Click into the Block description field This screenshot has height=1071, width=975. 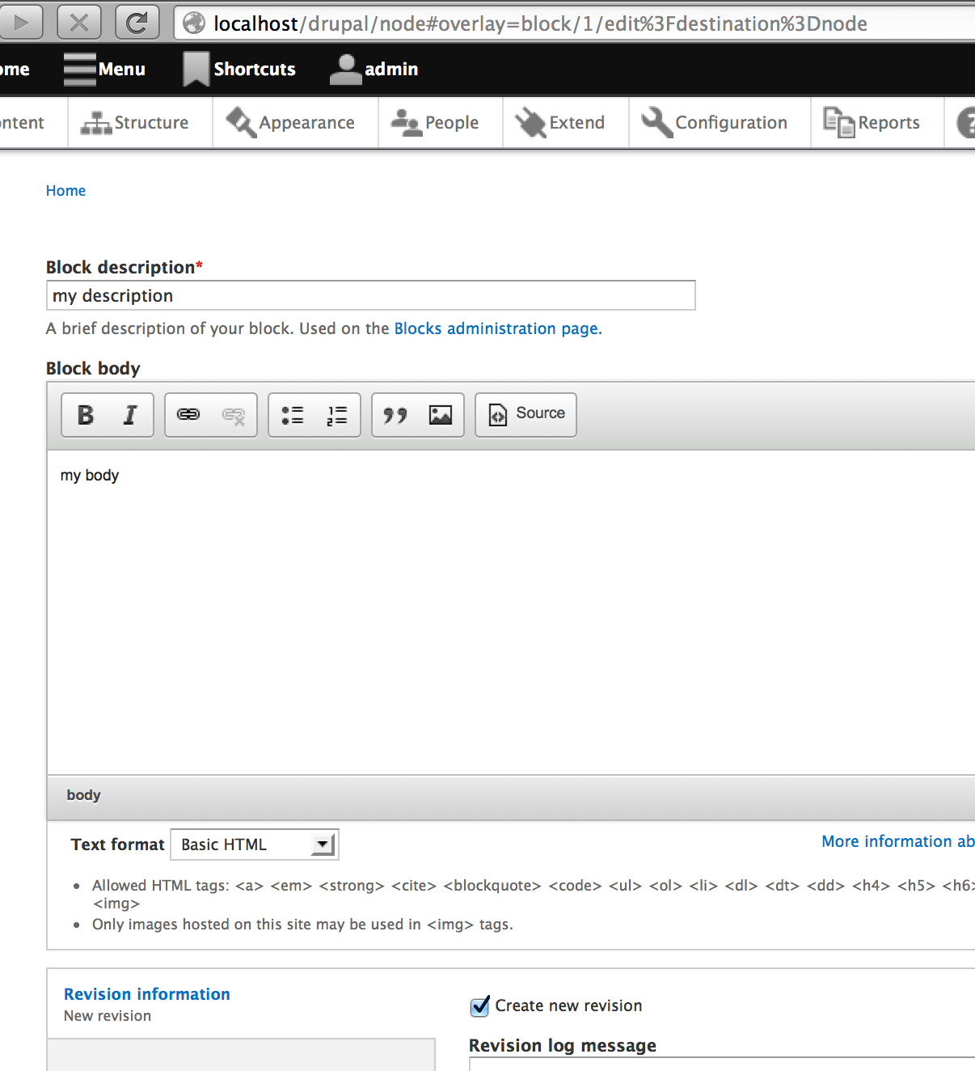click(371, 295)
